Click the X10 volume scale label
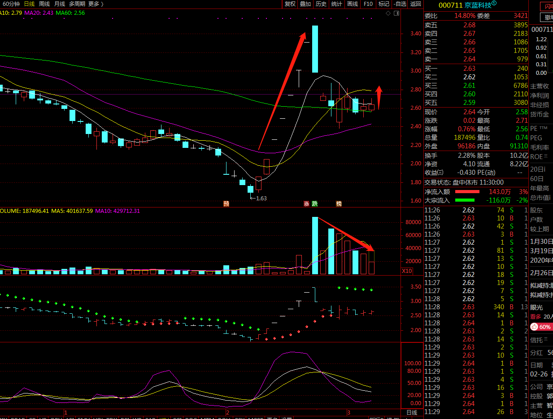 [407, 271]
